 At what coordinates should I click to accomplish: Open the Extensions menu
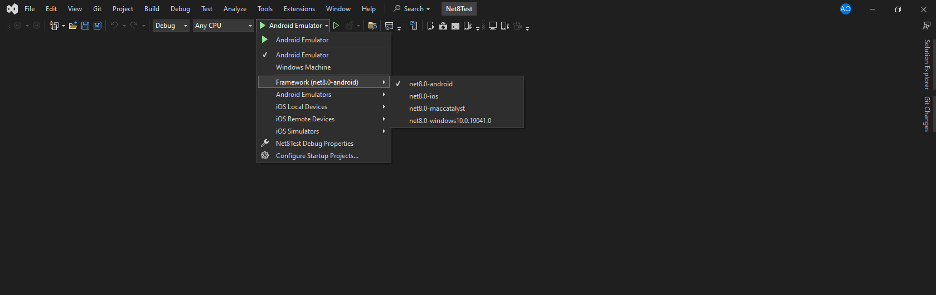tap(299, 9)
